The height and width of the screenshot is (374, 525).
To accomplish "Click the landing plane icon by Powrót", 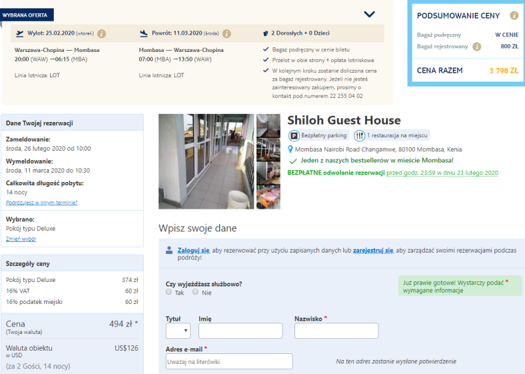I will [x=144, y=33].
